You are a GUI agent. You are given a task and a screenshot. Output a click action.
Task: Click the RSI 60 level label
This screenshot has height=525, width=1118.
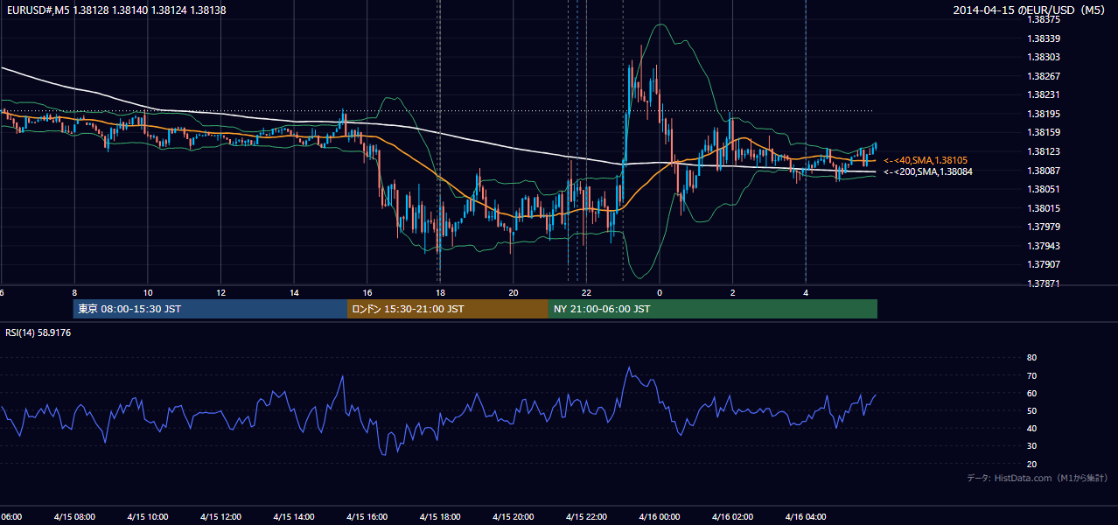coord(1031,393)
